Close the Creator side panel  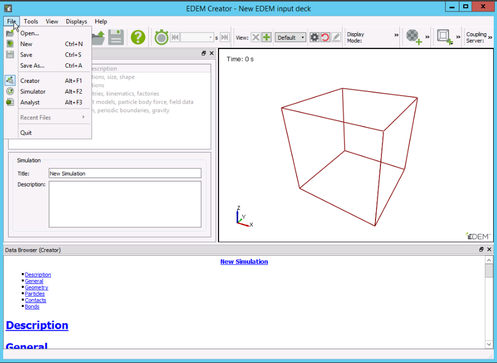(x=212, y=53)
